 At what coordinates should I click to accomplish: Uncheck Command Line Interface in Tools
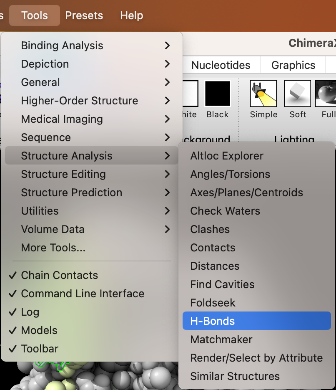(83, 294)
